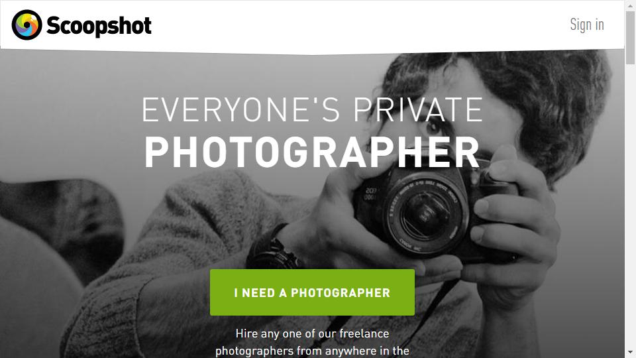The height and width of the screenshot is (358, 636).
Task: Click the scrollbar up arrow
Action: (630, 5)
